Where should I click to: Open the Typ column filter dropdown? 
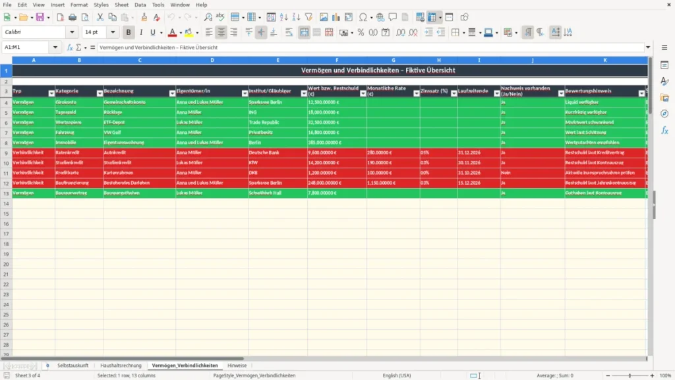pyautogui.click(x=51, y=94)
